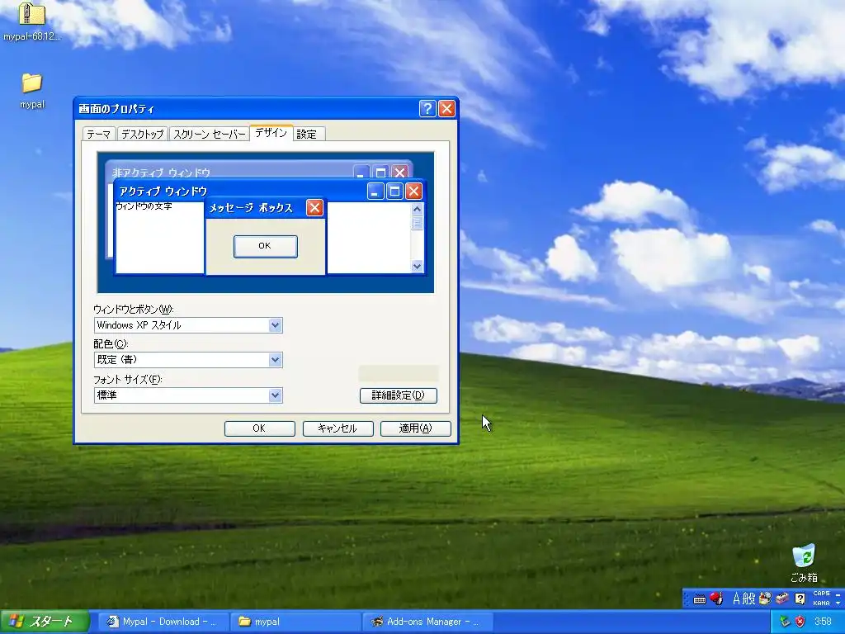
Task: Toggle CAPS on the language bar
Action: 821,593
